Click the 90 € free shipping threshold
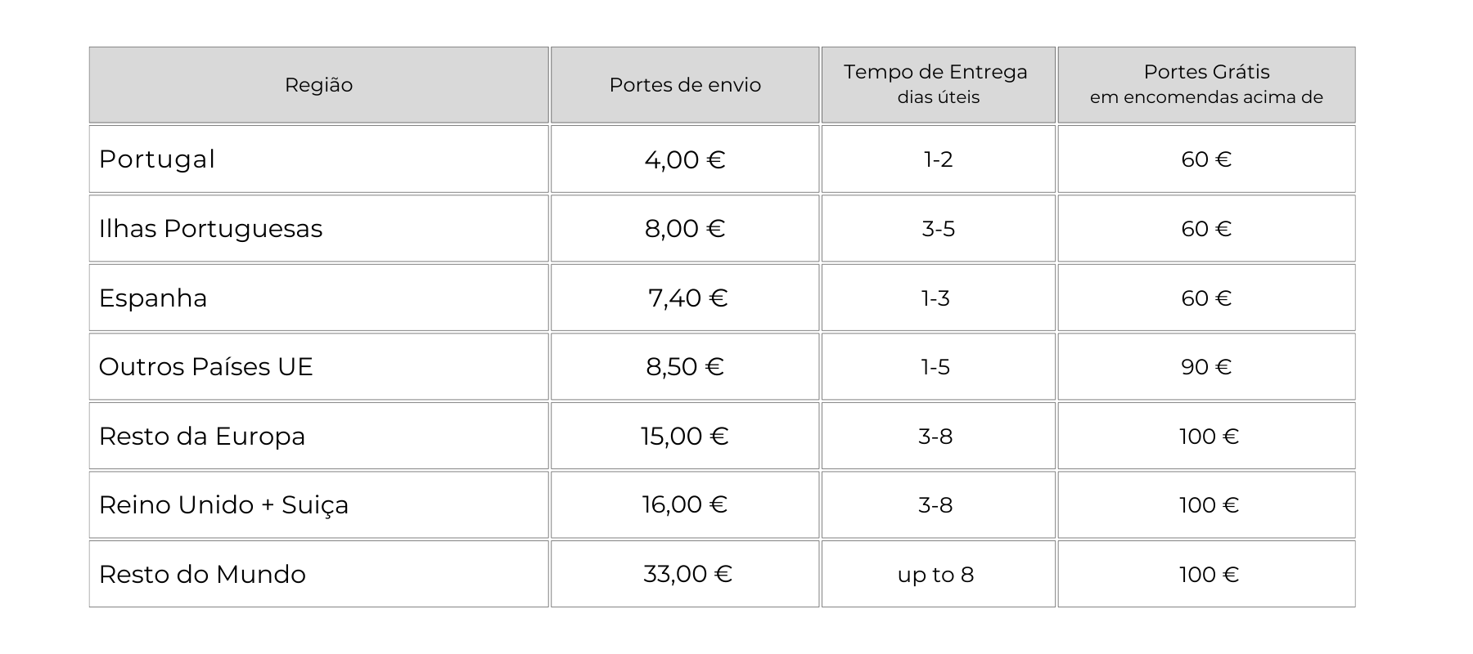Image resolution: width=1473 pixels, height=654 pixels. pyautogui.click(x=1206, y=366)
